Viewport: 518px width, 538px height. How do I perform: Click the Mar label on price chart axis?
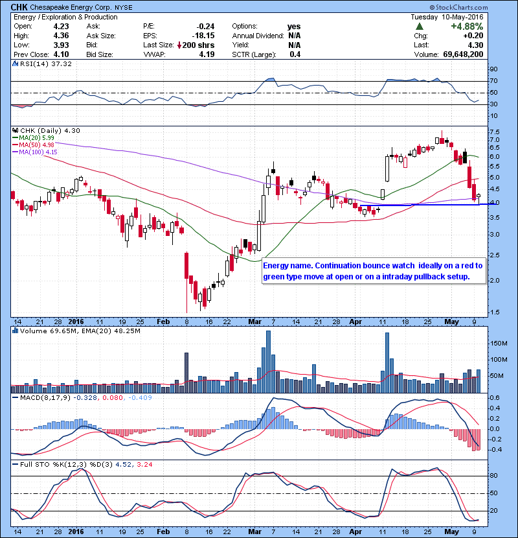(254, 322)
